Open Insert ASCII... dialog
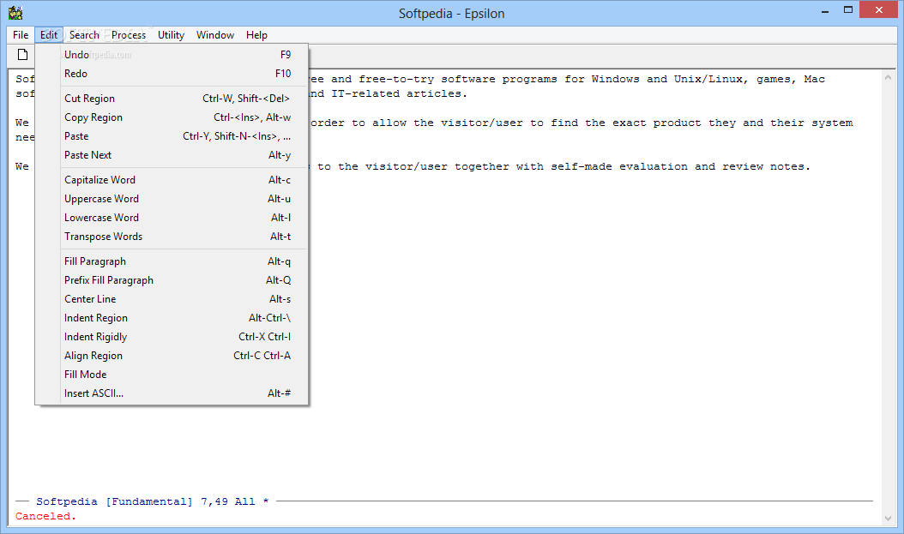This screenshot has height=534, width=904. click(172, 393)
